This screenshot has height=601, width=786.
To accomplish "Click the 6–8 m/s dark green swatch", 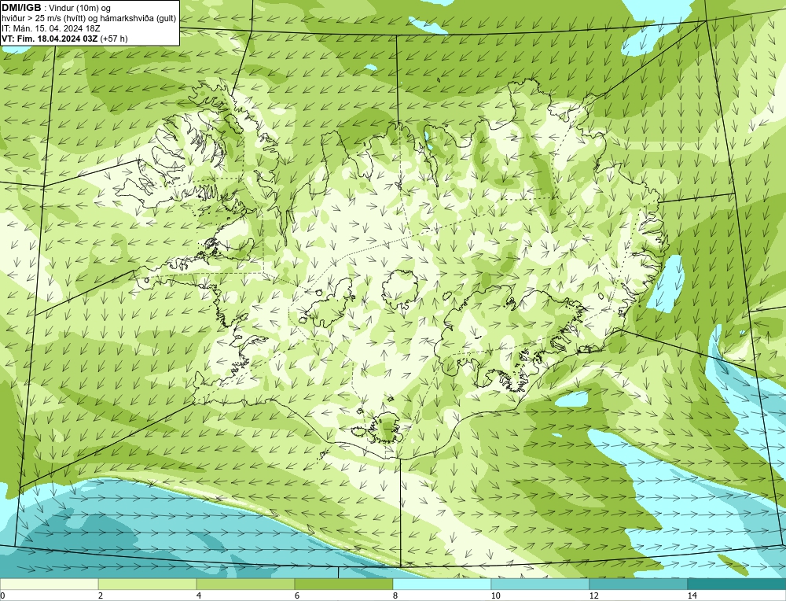I will pyautogui.click(x=344, y=584).
